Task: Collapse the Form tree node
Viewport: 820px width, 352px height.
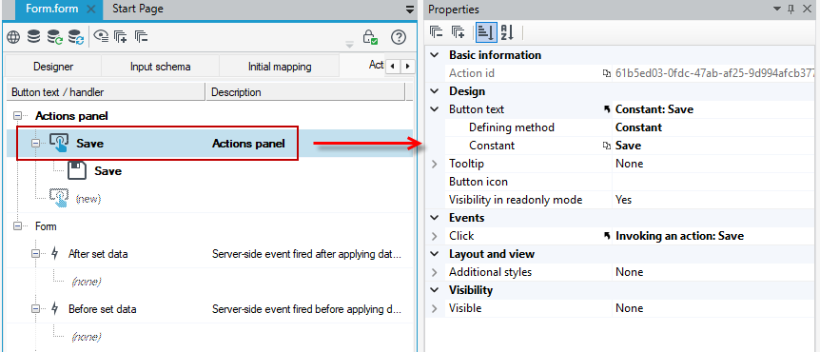Action: pos(18,226)
